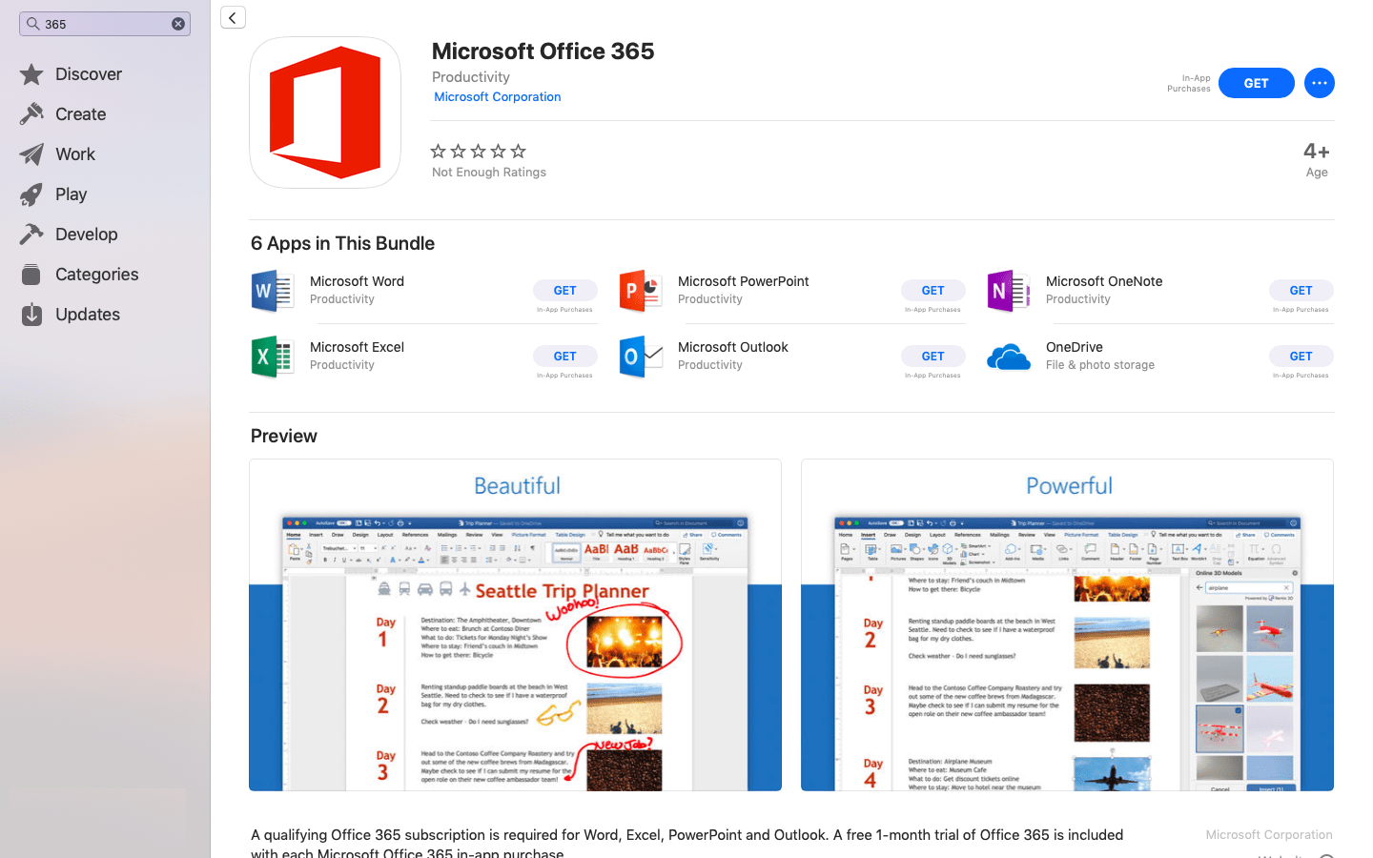
Task: Get the Microsoft Office 365 bundle
Action: coord(1256,83)
